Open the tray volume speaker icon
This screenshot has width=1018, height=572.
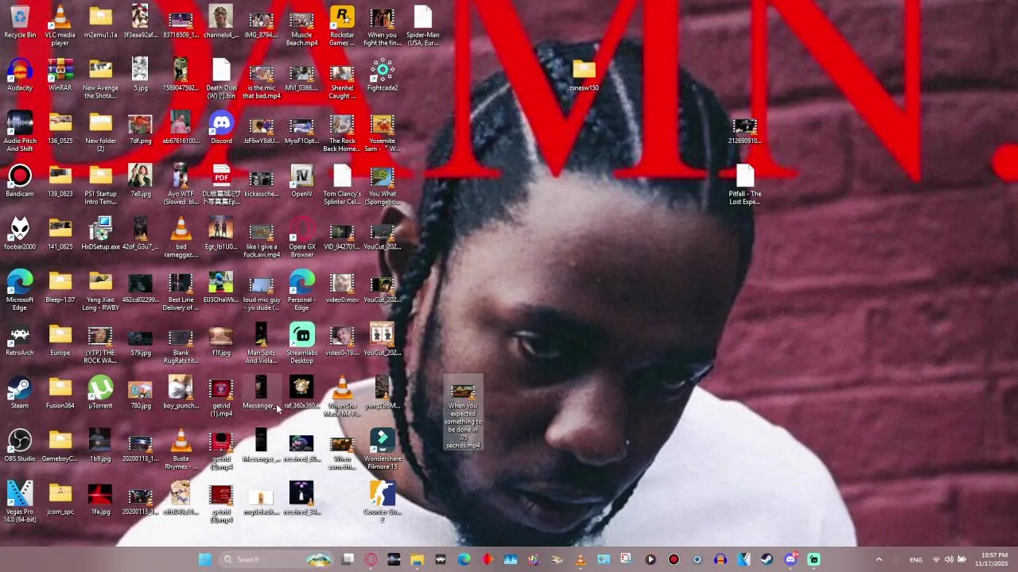click(x=949, y=559)
